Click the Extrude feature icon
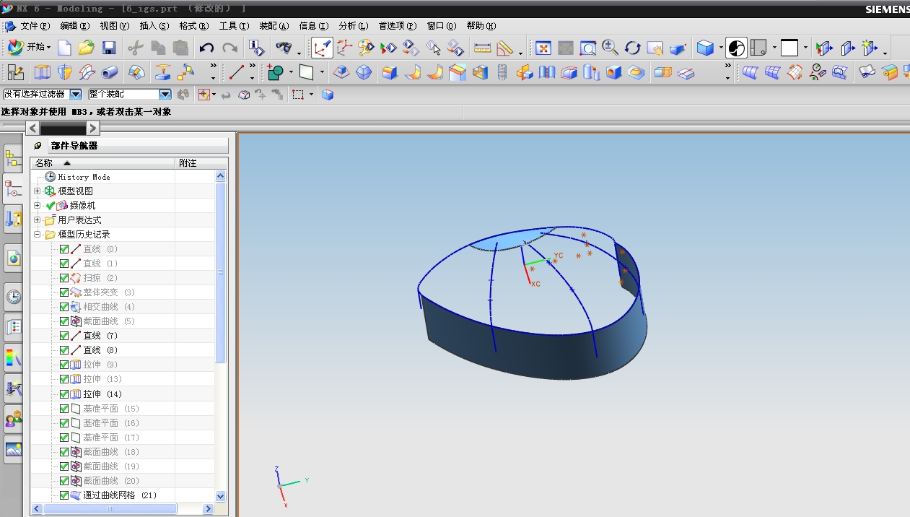 pos(43,72)
